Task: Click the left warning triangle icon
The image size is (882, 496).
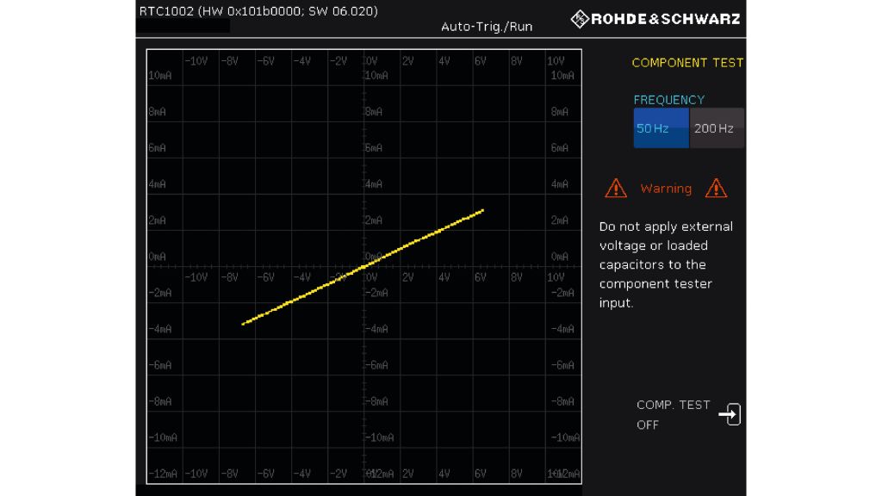Action: click(616, 188)
